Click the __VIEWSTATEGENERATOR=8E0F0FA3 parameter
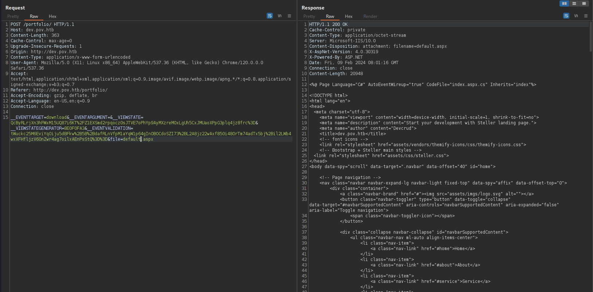 [x=47, y=128]
